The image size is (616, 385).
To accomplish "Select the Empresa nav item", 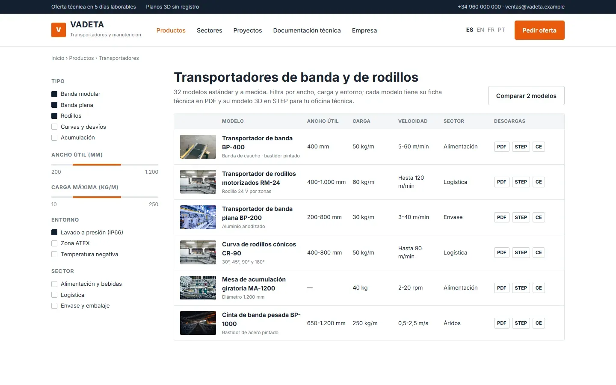I will (364, 30).
